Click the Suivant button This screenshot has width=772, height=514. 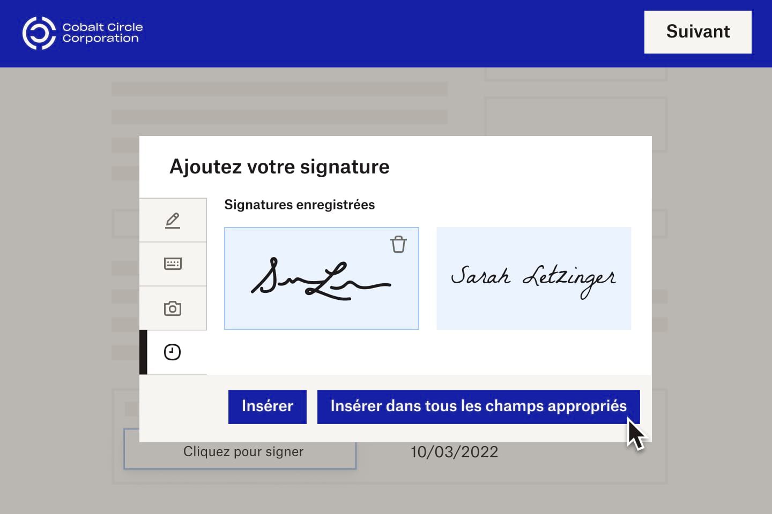tap(697, 32)
